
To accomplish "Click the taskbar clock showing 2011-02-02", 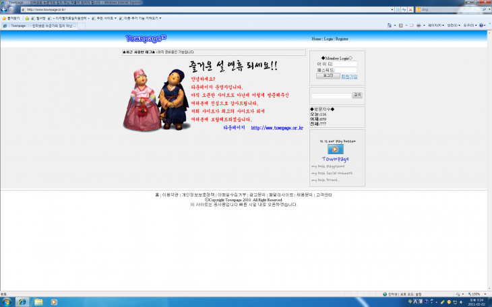I will click(476, 302).
